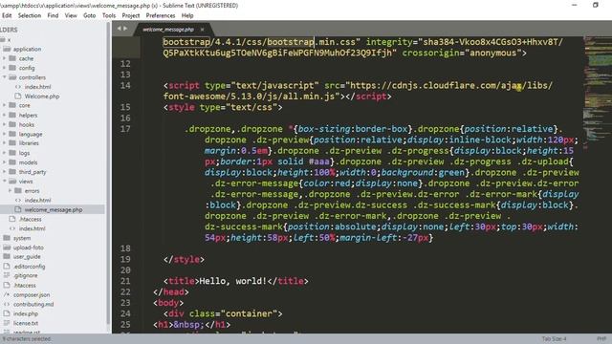The image size is (612, 344).
Task: Click the language folder icon
Action: pos(12,134)
